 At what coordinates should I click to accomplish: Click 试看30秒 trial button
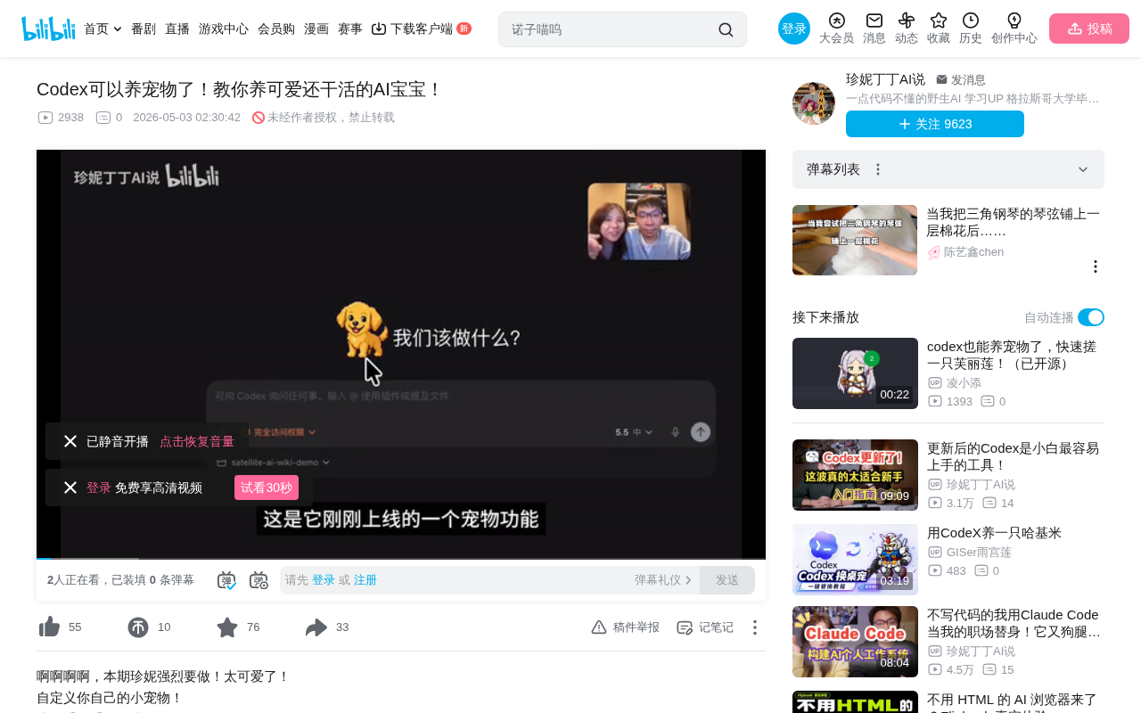click(x=267, y=488)
